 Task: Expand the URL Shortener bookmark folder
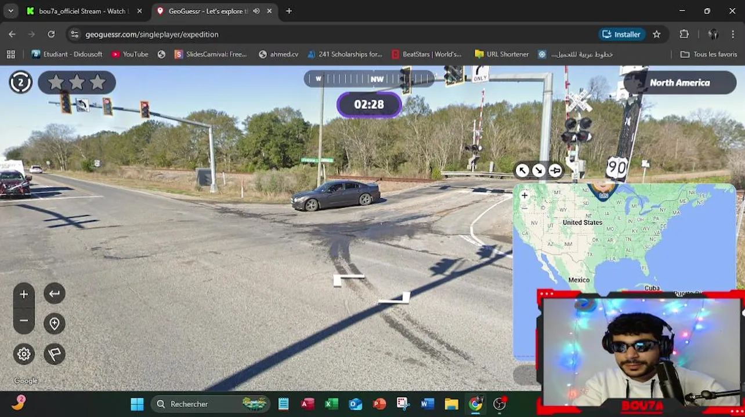click(502, 54)
